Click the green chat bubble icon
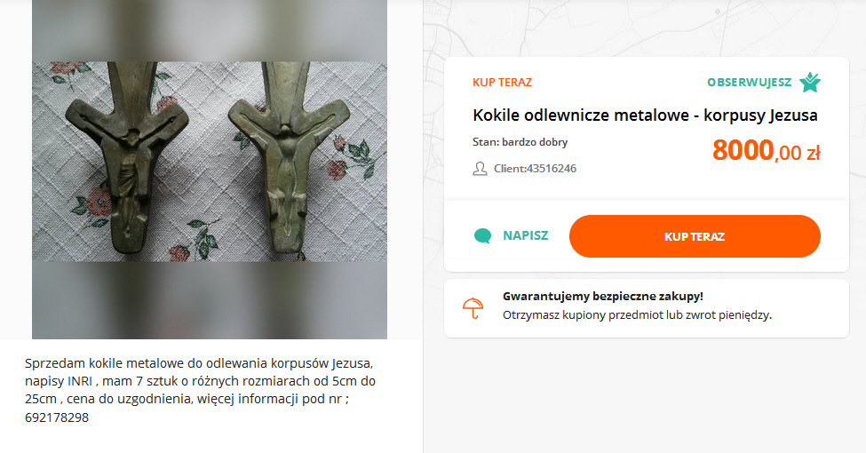866x453 pixels. [x=482, y=236]
